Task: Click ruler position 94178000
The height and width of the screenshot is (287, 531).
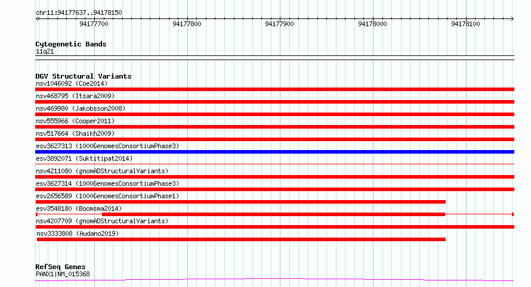Action: 372,24
